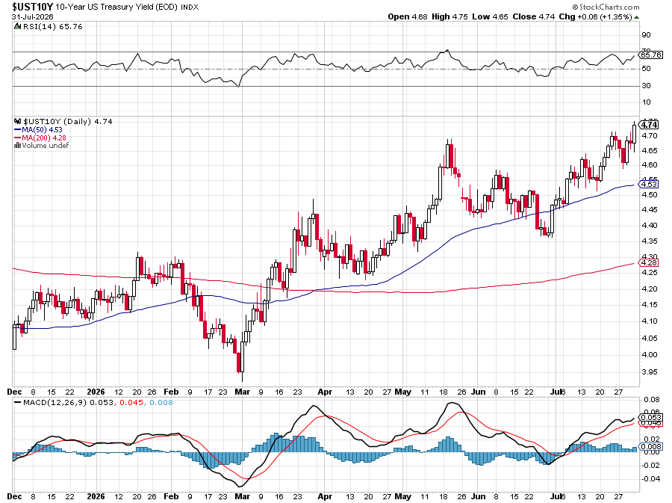
Task: Click the 4.35 label on price axis
Action: pyautogui.click(x=650, y=241)
